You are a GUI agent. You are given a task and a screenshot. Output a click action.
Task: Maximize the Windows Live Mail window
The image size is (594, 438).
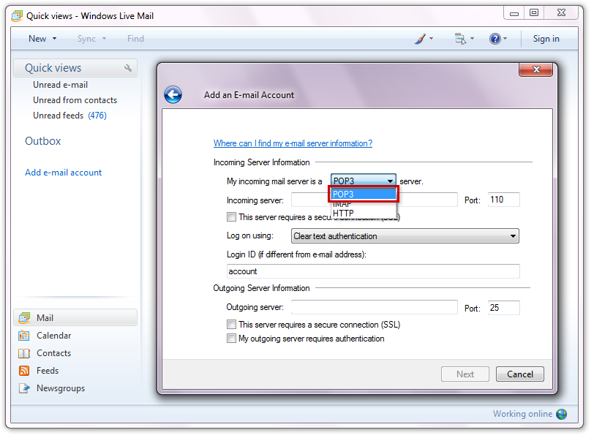pyautogui.click(x=534, y=13)
